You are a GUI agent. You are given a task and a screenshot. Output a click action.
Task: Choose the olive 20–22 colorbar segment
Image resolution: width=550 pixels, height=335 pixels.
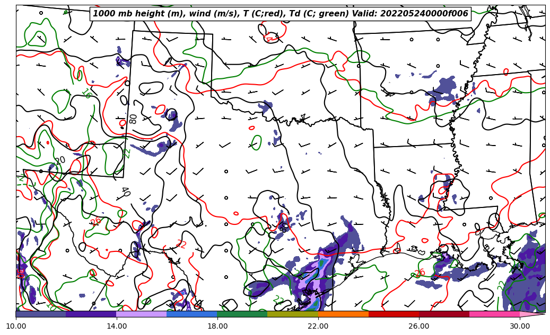coord(293,314)
